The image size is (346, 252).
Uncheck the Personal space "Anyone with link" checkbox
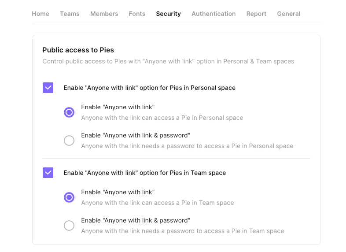pos(48,88)
